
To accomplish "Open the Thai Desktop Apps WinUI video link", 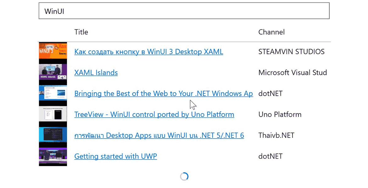I will [159, 135].
